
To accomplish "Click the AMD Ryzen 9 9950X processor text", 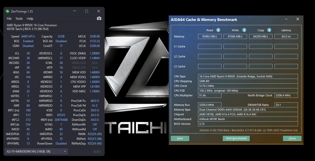I will coord(32,25).
